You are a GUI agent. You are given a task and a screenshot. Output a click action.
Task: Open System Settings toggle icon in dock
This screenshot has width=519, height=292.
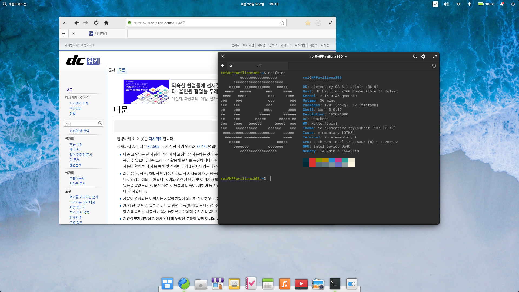[351, 284]
